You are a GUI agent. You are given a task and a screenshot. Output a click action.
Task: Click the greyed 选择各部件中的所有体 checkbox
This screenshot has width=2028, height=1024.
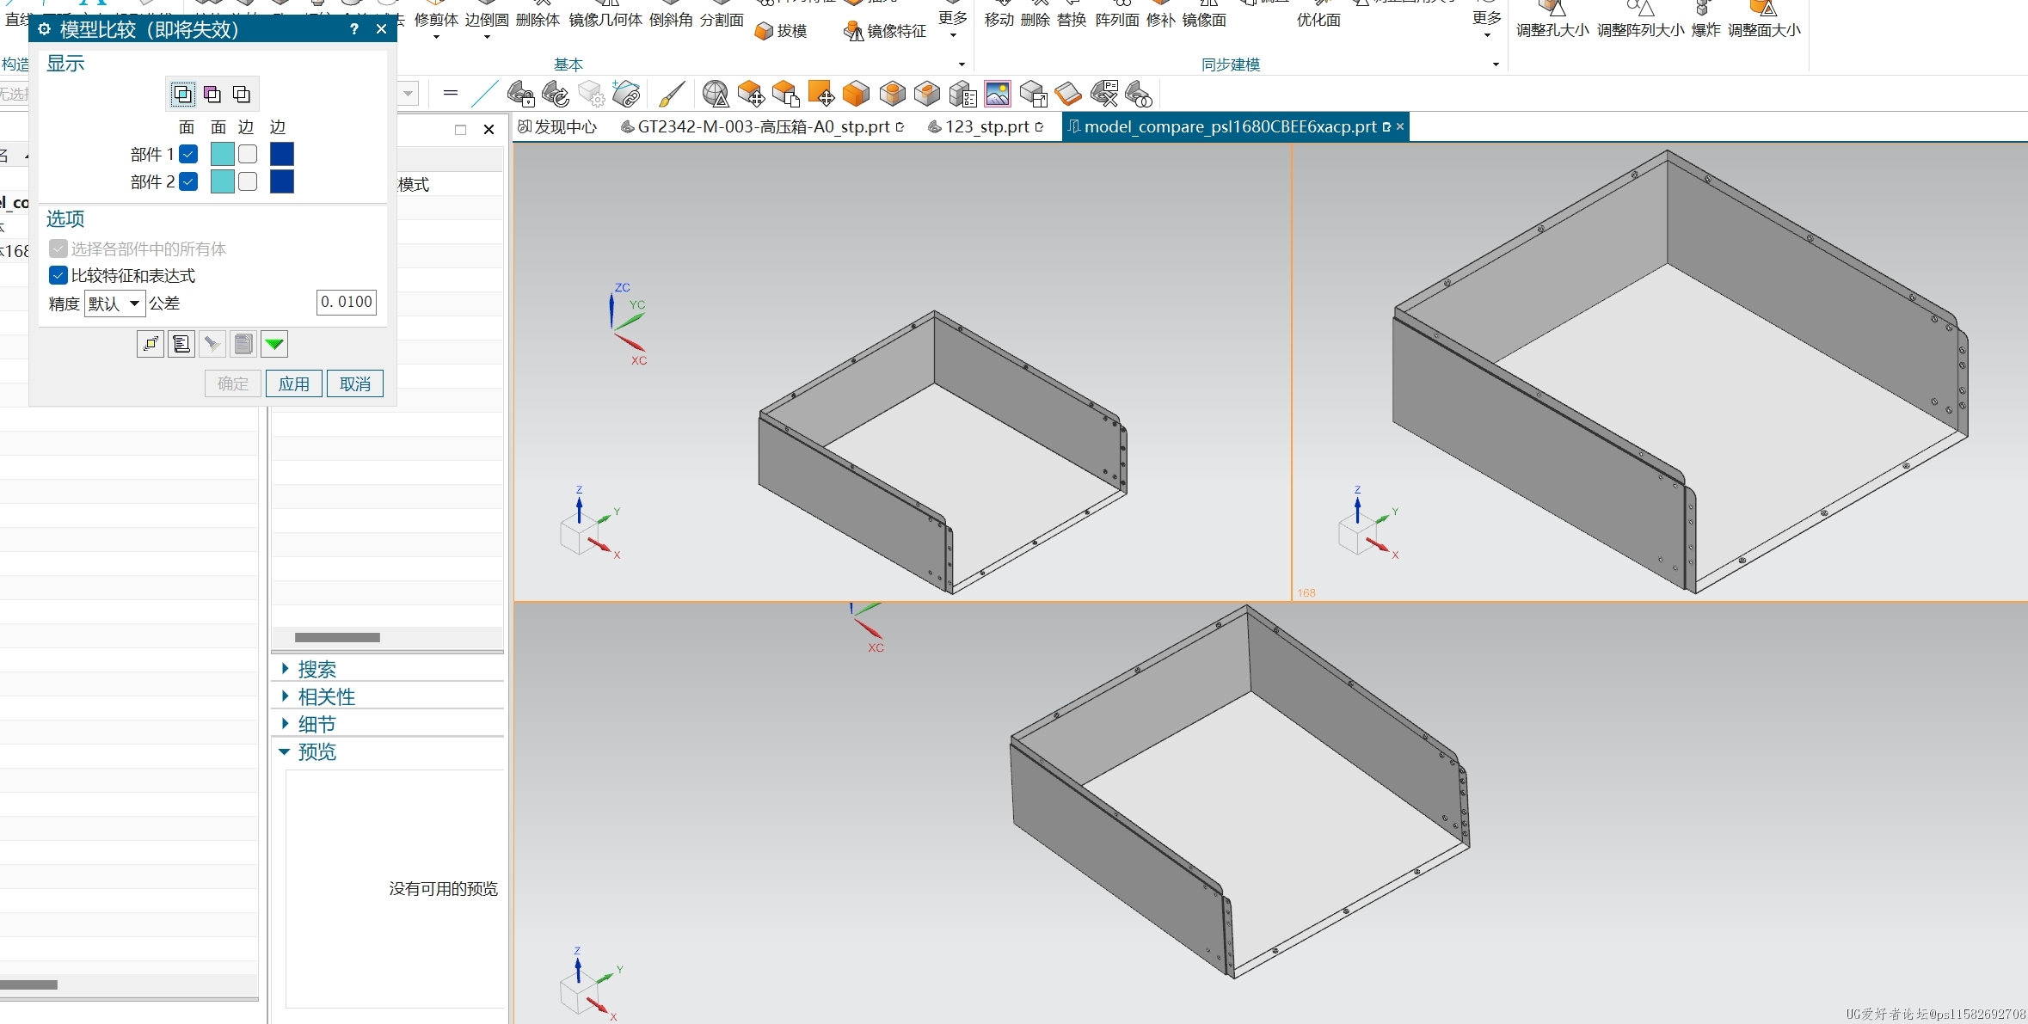coord(58,248)
